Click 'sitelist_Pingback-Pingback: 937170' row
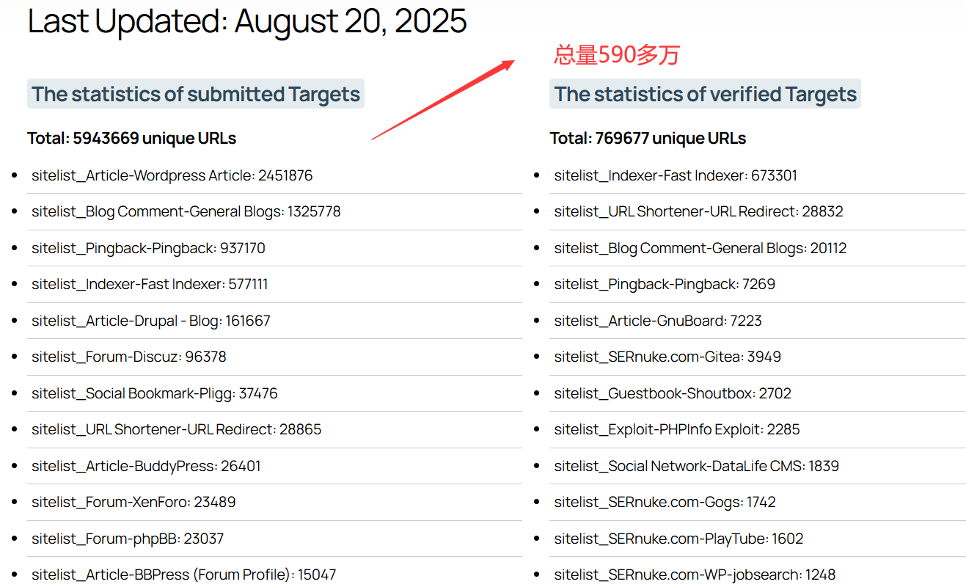966x587 pixels. 274,248
